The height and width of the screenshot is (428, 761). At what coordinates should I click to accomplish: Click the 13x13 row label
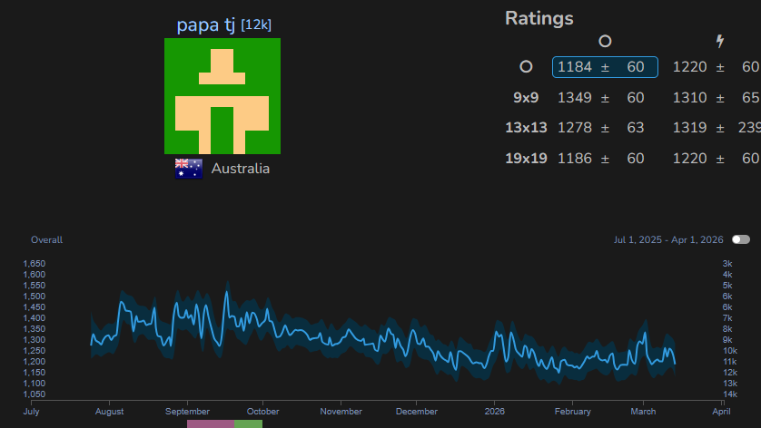(525, 128)
